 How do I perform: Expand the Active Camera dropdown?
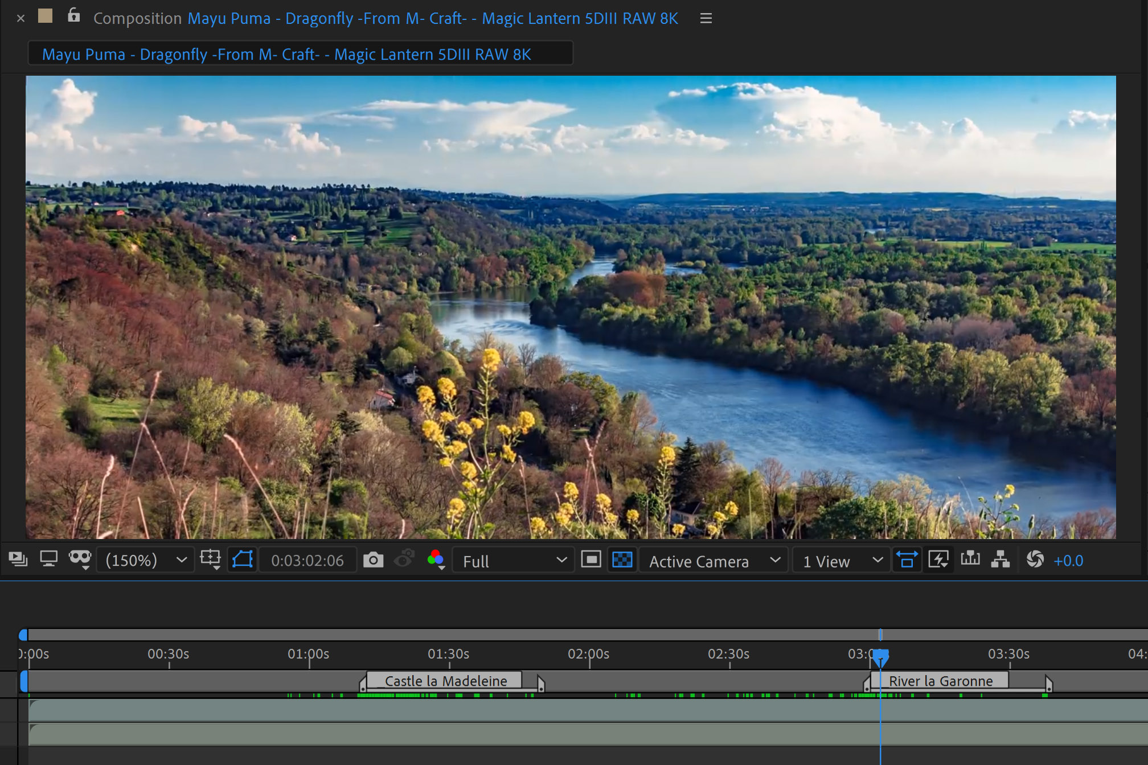click(x=777, y=560)
